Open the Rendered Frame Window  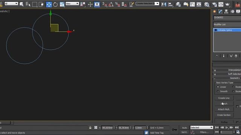tap(221, 4)
